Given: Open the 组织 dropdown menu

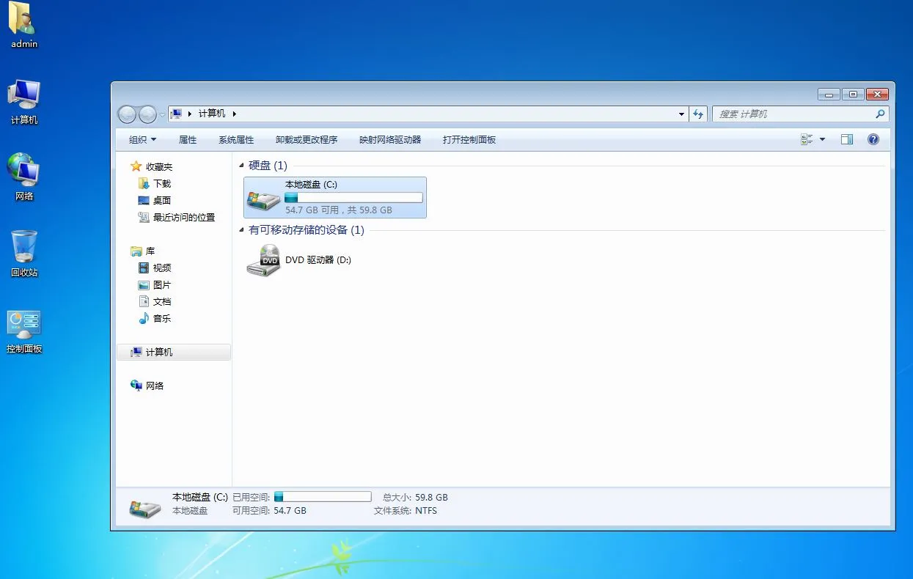Looking at the screenshot, I should [142, 139].
